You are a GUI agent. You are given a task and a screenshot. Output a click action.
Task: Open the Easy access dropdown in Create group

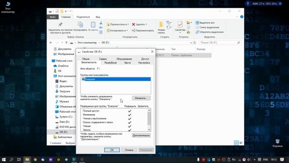tap(169, 27)
